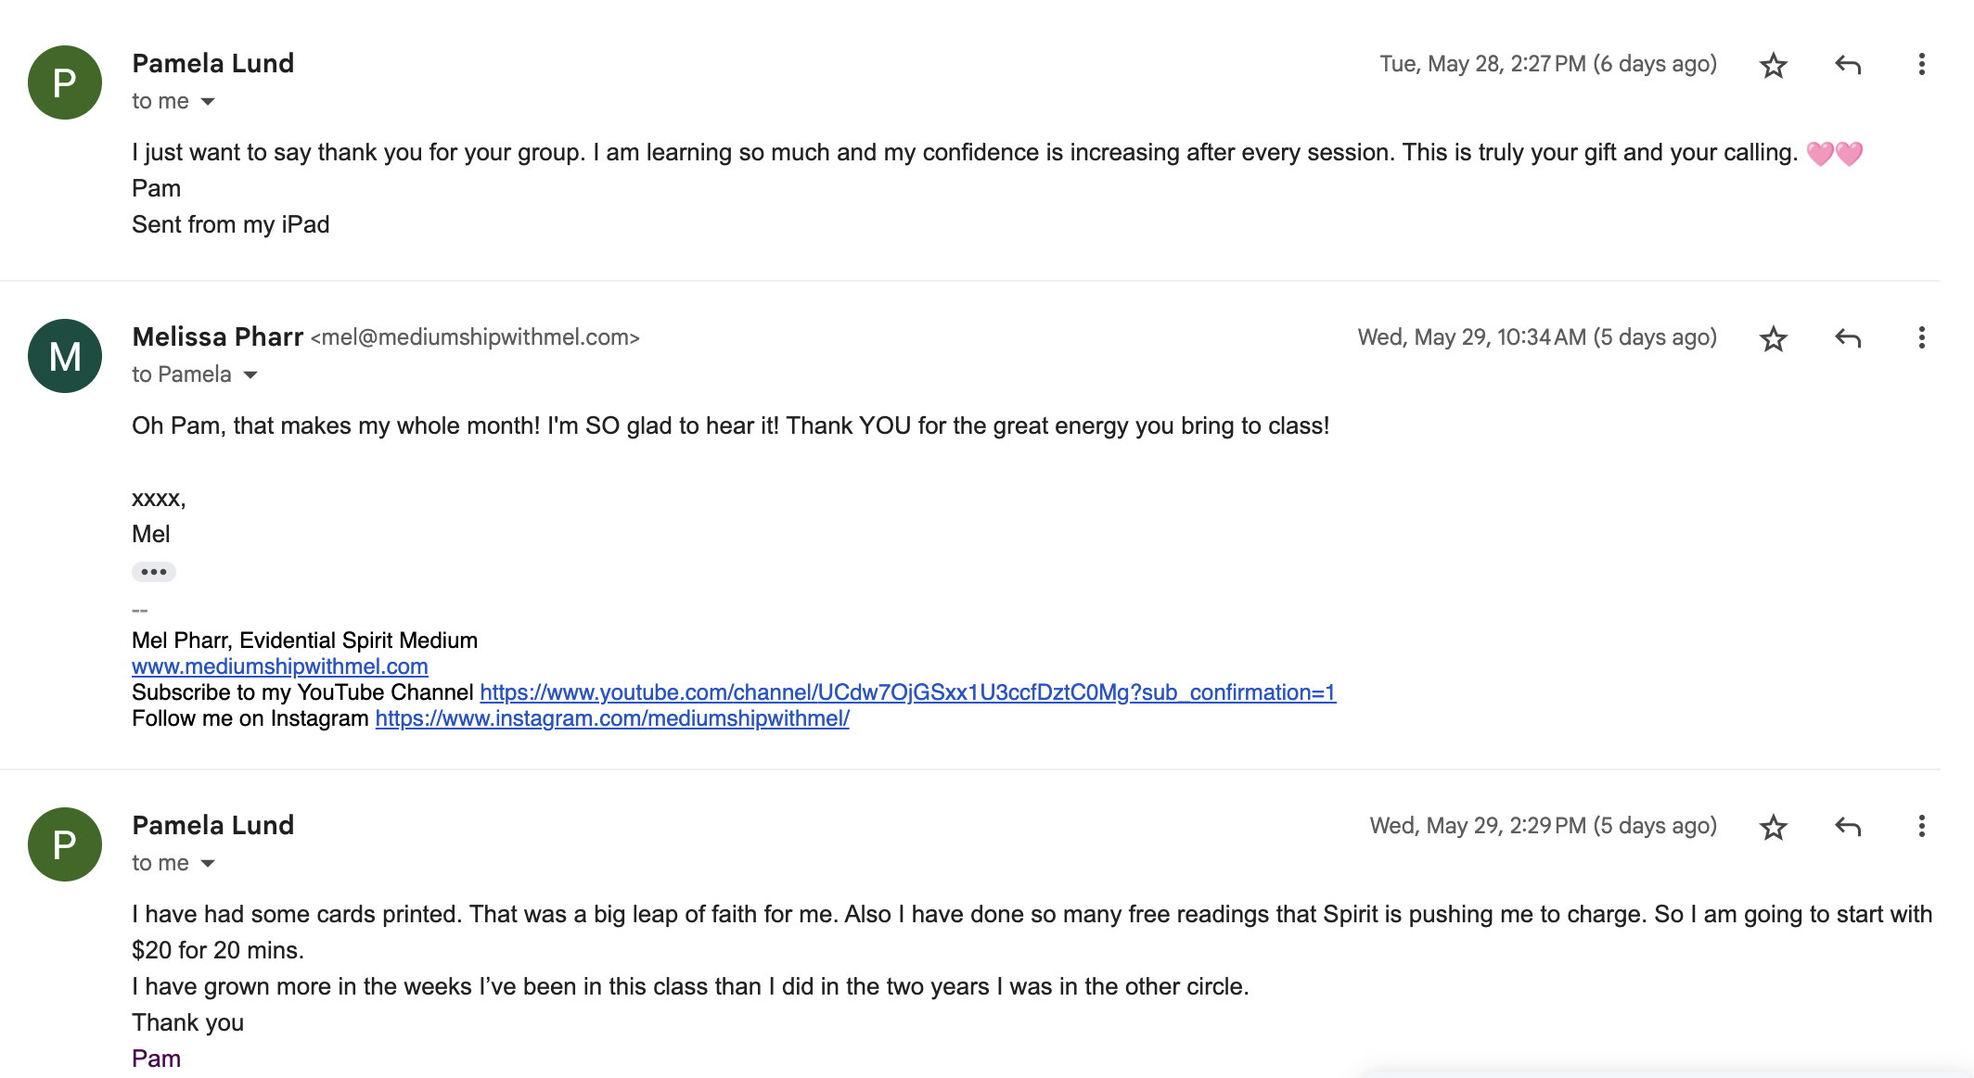Star Pamela Lund's May 28 email
This screenshot has height=1078, width=1974.
[1773, 65]
